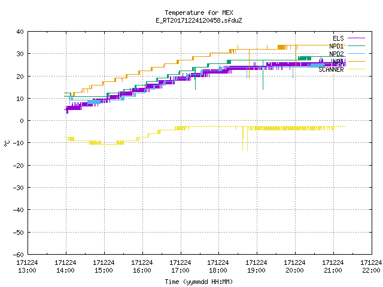Image resolution: width=383 pixels, height=287 pixels.
Task: Click the purple ELS legend line sample
Action: (x=356, y=38)
